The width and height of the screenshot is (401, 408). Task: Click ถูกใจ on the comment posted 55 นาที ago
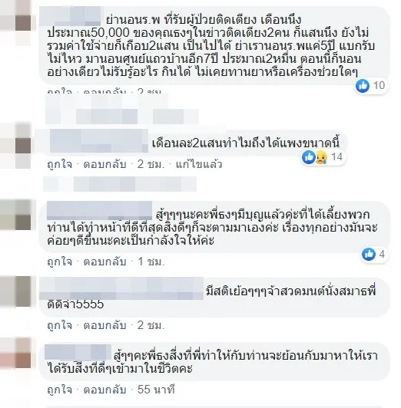60,390
